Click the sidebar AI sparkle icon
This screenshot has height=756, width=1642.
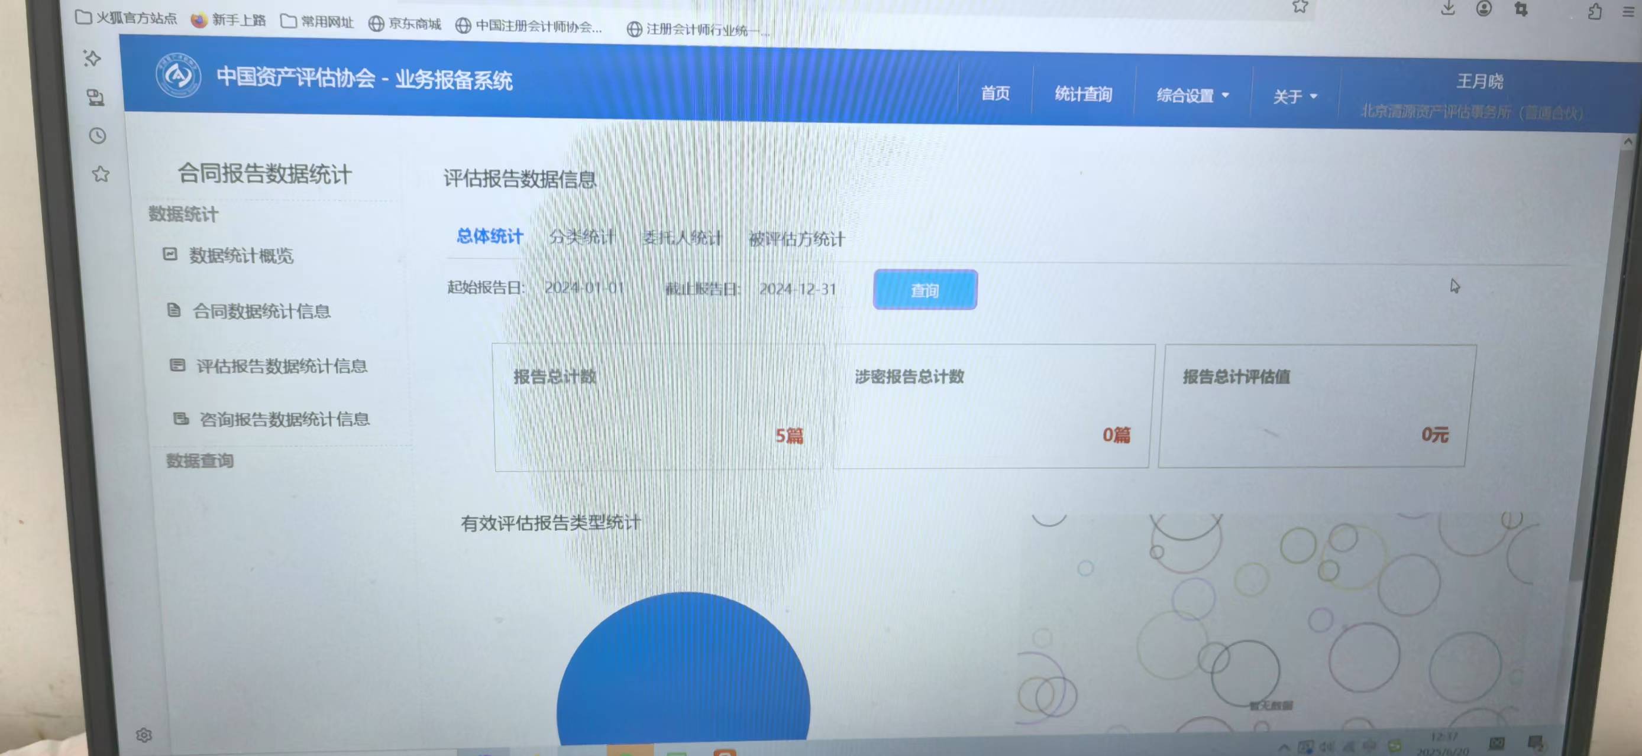[92, 59]
